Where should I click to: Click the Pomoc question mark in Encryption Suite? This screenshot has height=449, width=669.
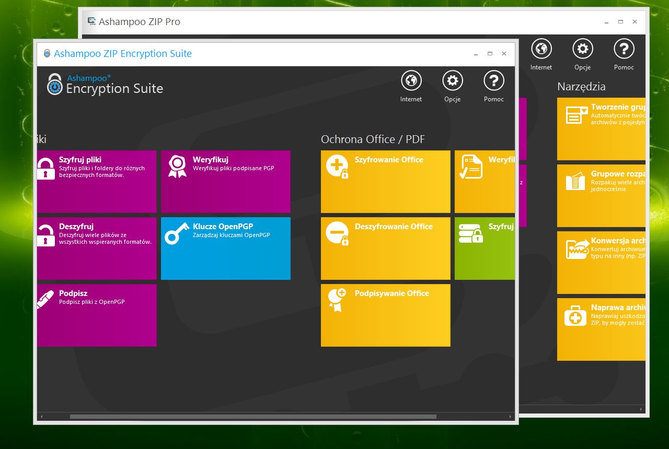(493, 81)
